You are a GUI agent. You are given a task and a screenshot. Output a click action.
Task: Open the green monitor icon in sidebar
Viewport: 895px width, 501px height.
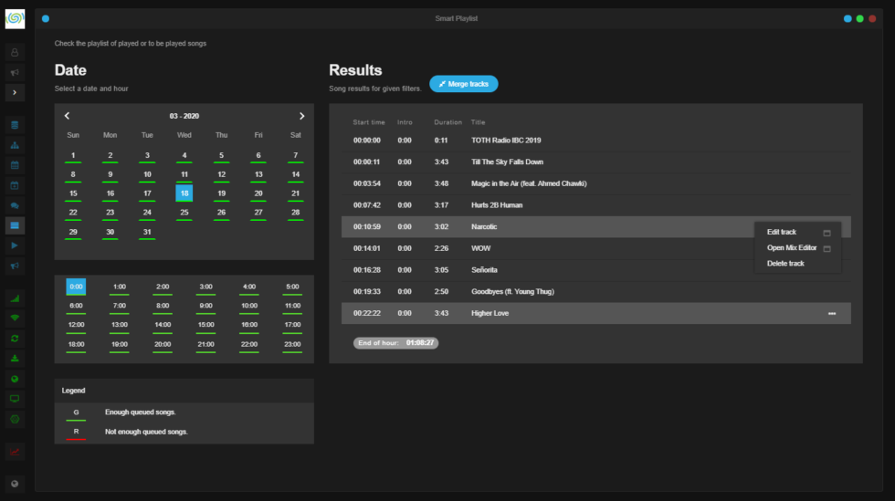(x=15, y=399)
